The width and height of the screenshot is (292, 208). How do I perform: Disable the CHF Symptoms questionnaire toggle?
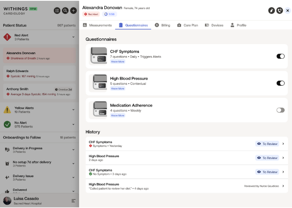(280, 56)
